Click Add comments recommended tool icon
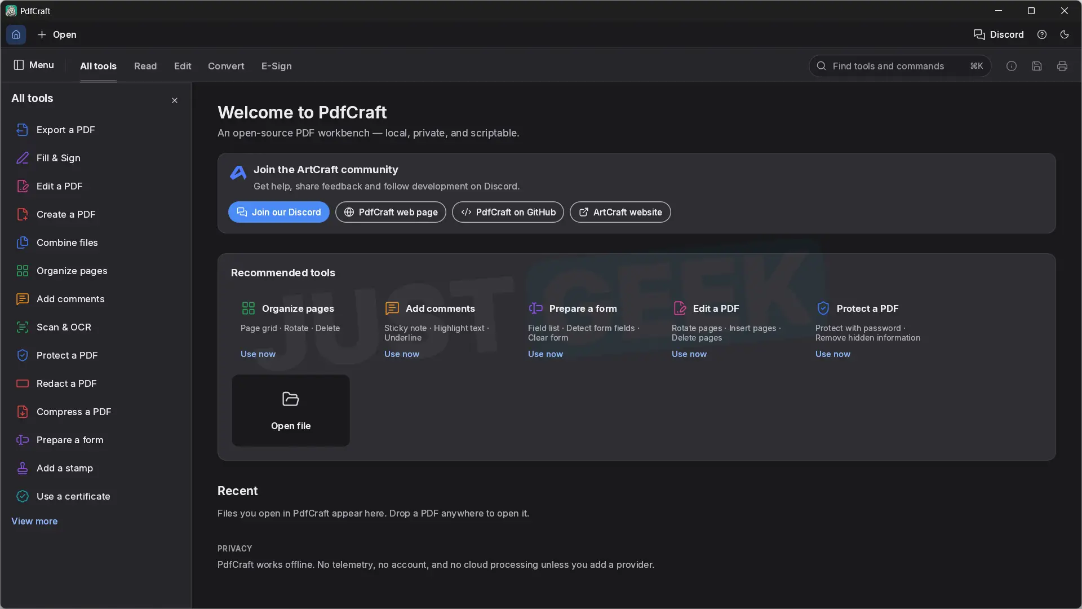 click(392, 308)
